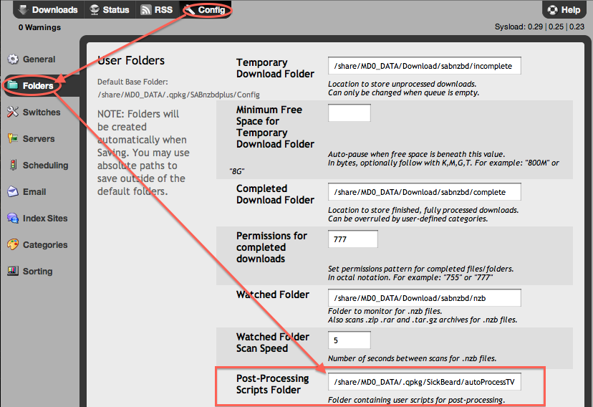Click the 'Default Base Folder:' label
593x407 pixels.
click(132, 82)
